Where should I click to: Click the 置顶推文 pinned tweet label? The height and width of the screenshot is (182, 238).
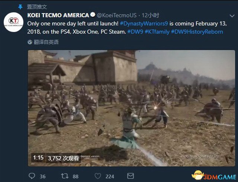pos(37,6)
